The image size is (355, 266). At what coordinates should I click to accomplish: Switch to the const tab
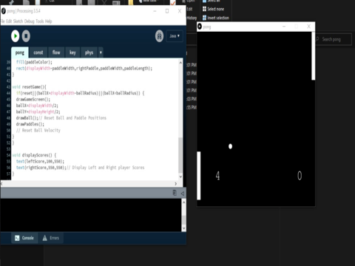coord(38,52)
